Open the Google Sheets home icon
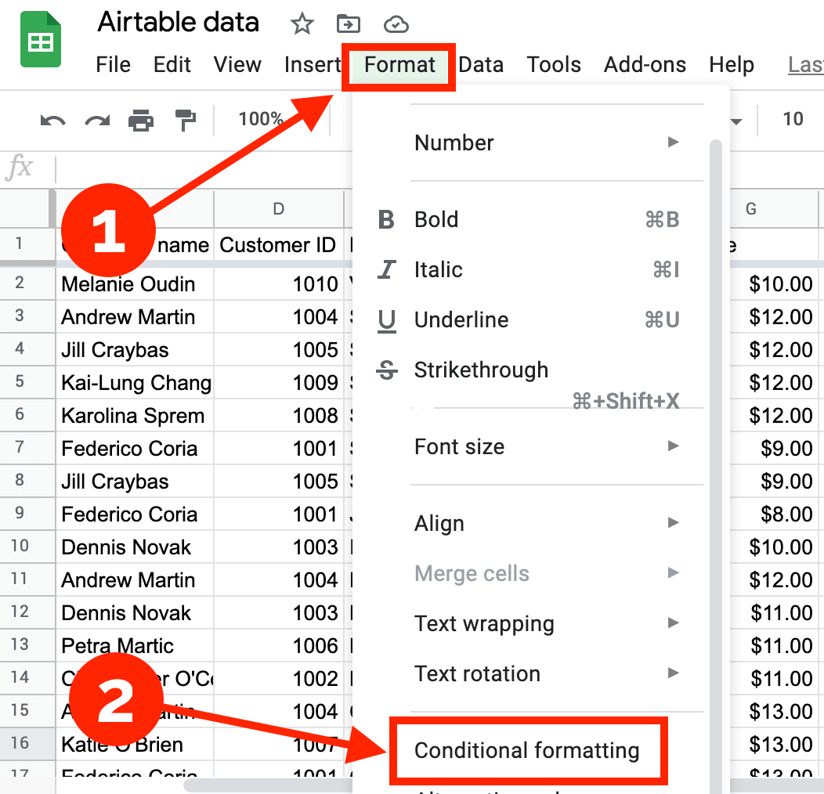 coord(41,41)
